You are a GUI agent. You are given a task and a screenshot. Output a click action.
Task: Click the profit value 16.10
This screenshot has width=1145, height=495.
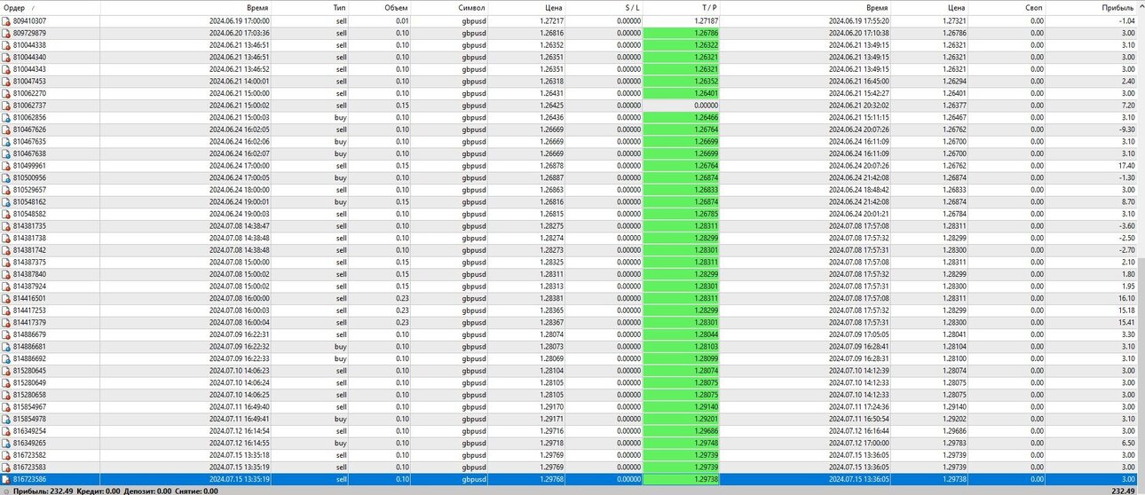click(x=1125, y=298)
